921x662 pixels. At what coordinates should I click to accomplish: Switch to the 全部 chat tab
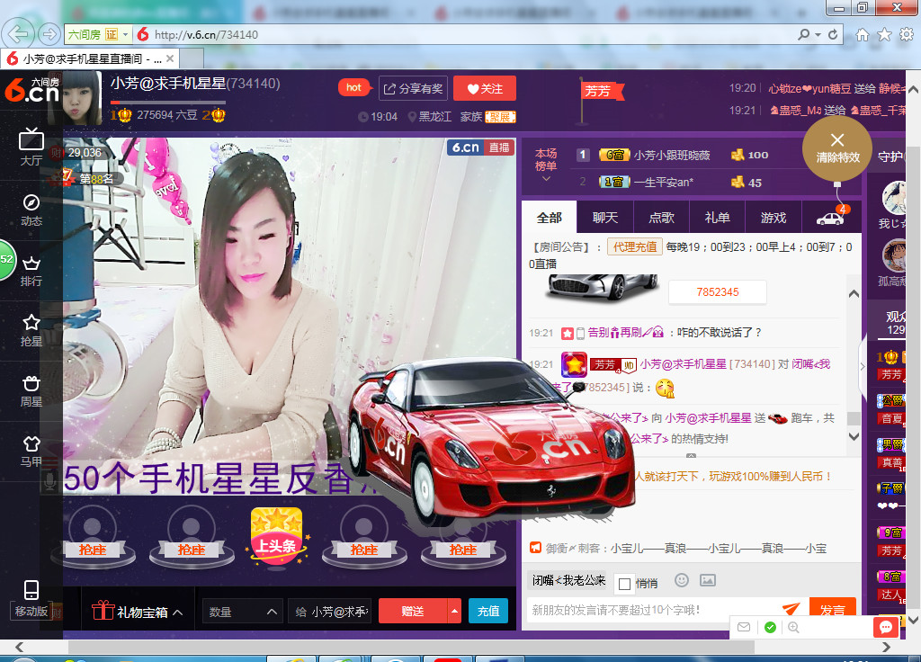point(550,218)
